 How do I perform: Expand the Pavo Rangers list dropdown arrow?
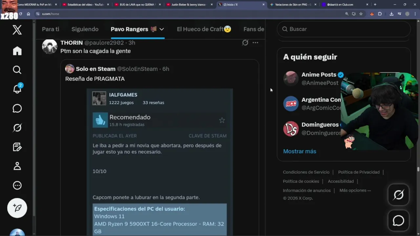click(161, 29)
